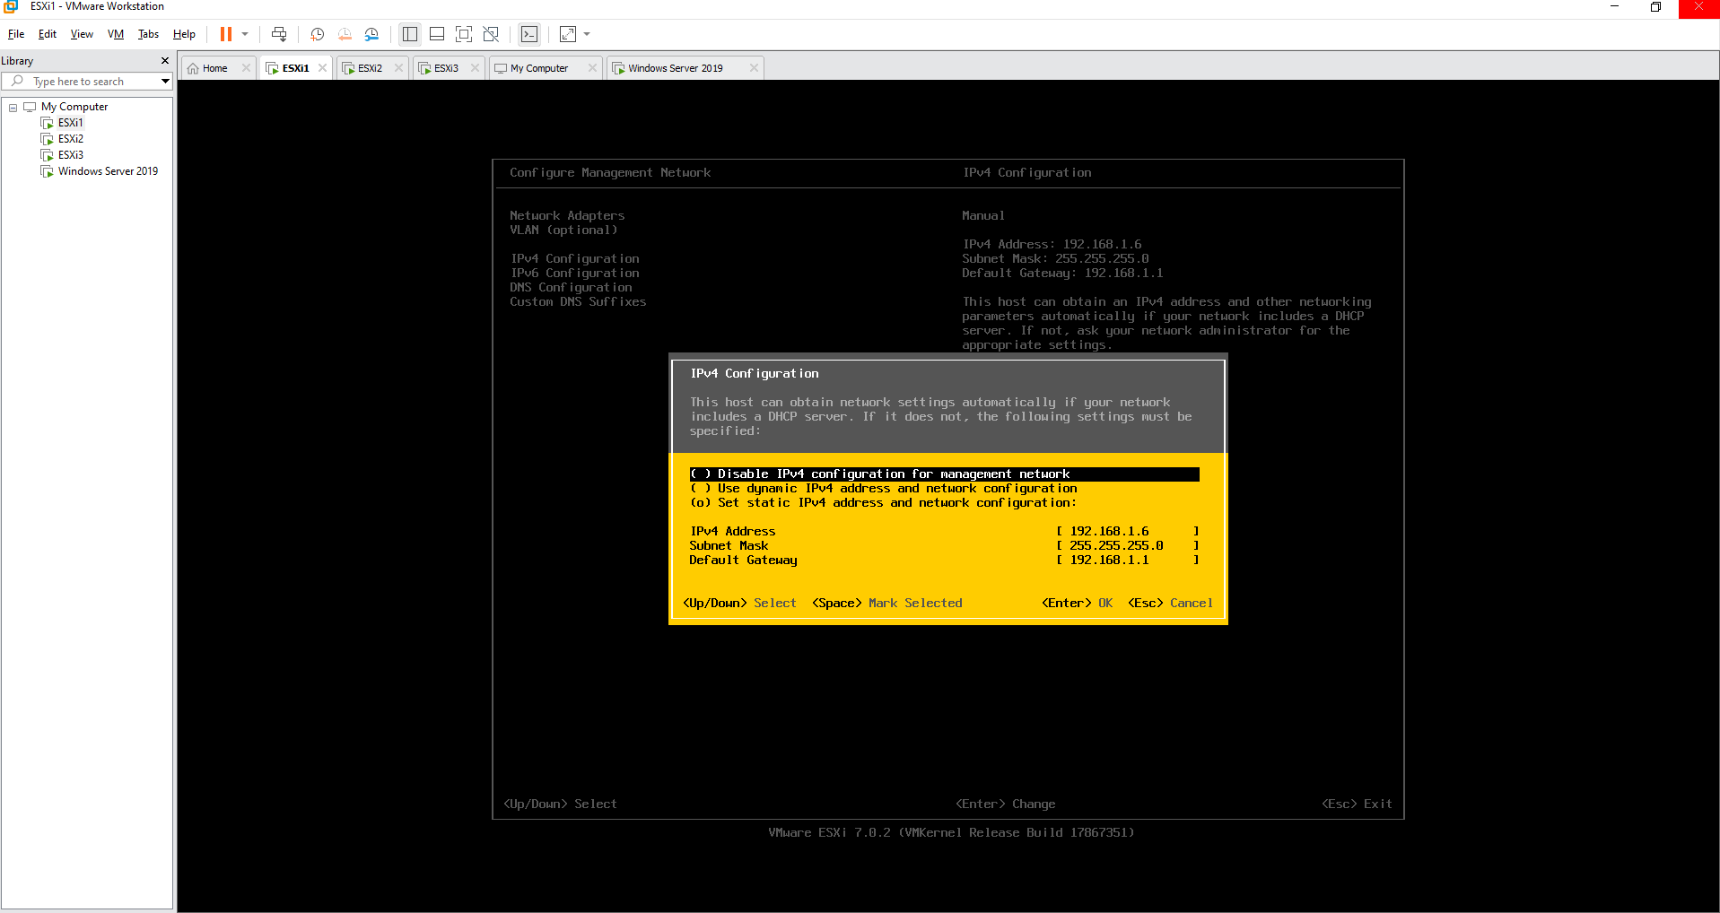Click Custom DNS Suffixes in ESXi menu
Viewport: 1720px width, 913px height.
pyautogui.click(x=578, y=302)
